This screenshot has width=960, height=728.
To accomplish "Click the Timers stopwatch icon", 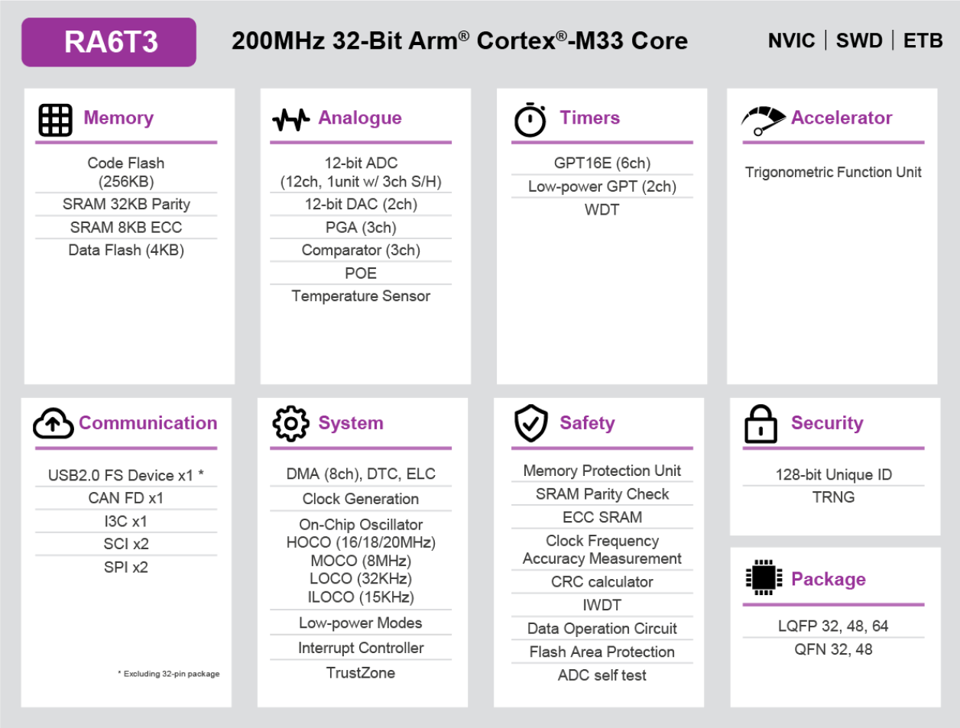I will pyautogui.click(x=530, y=120).
